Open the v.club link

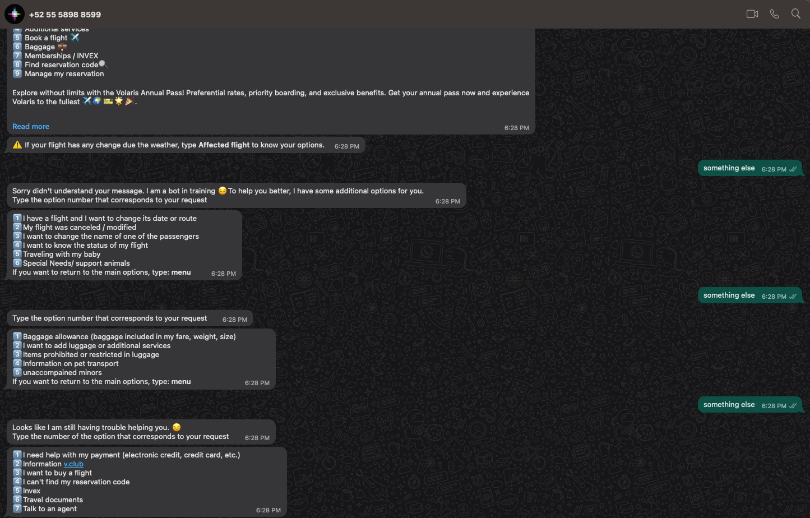coord(73,464)
